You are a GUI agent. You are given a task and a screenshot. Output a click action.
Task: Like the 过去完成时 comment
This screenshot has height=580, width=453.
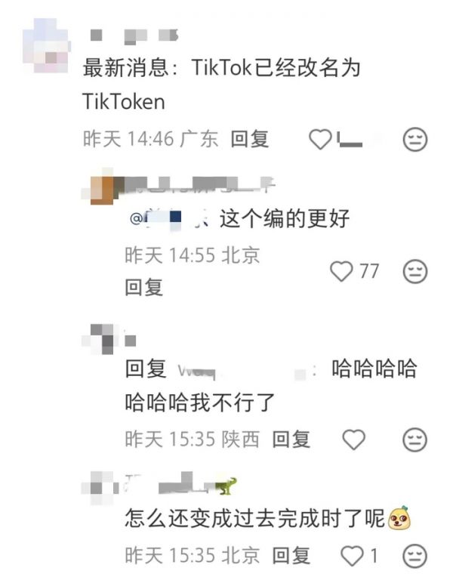pyautogui.click(x=352, y=556)
